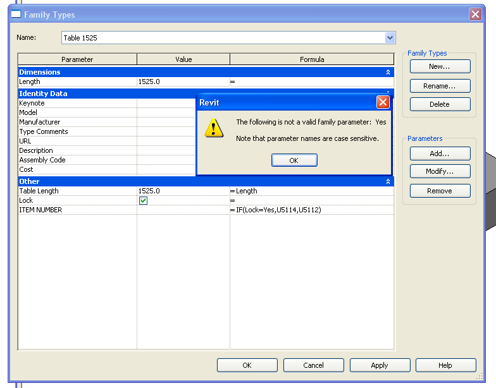Click OK in the Revit warning dialog
The image size is (496, 388).
294,161
